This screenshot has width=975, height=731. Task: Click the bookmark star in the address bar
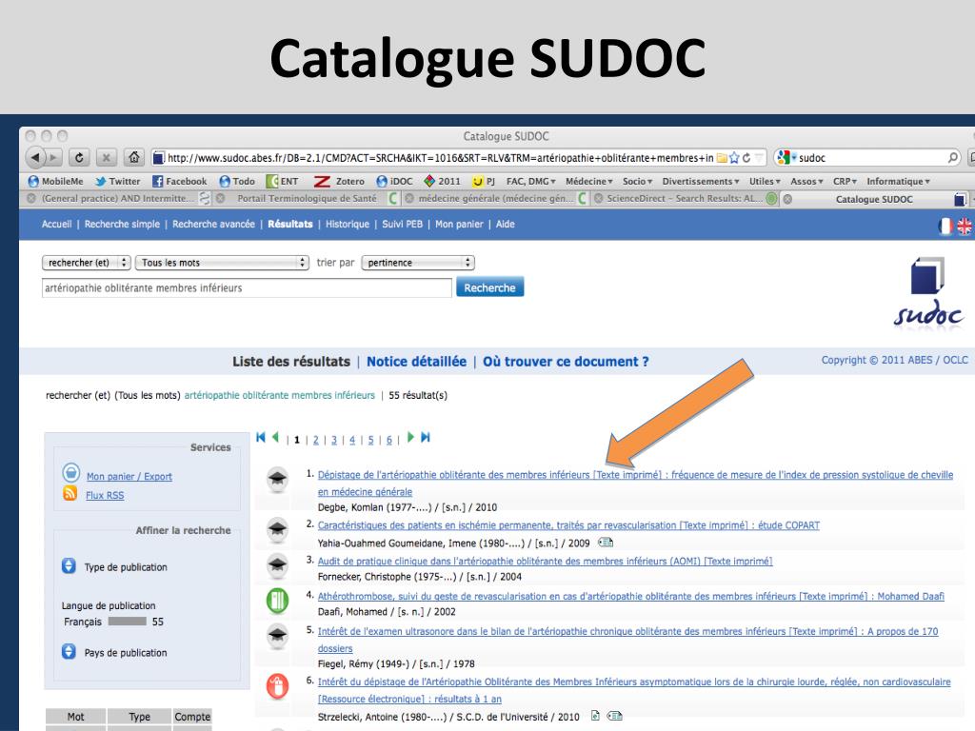pos(734,158)
